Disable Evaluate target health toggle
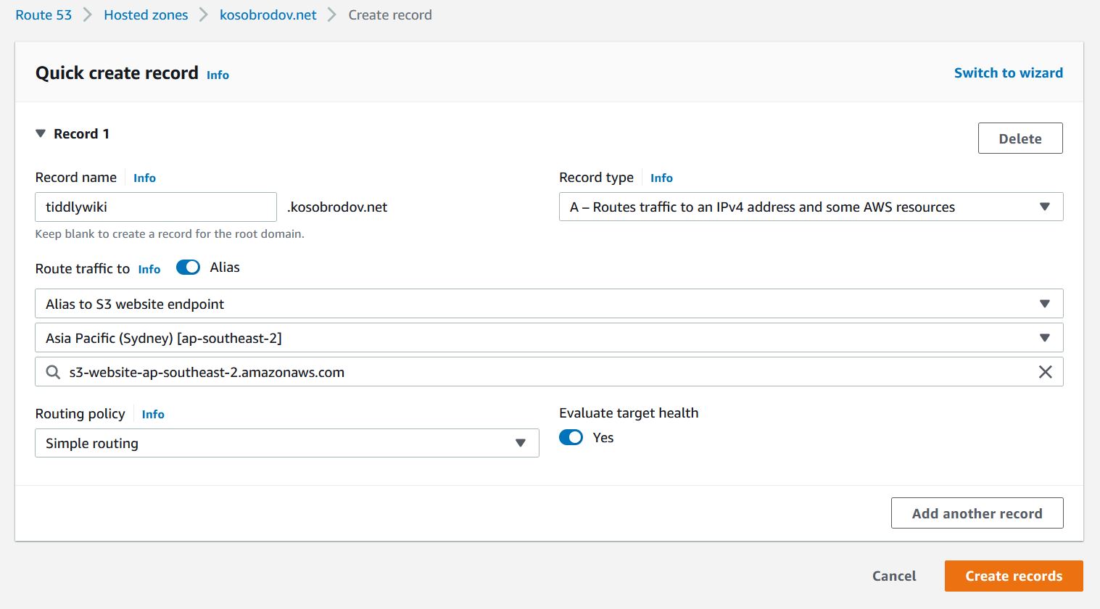 point(571,437)
